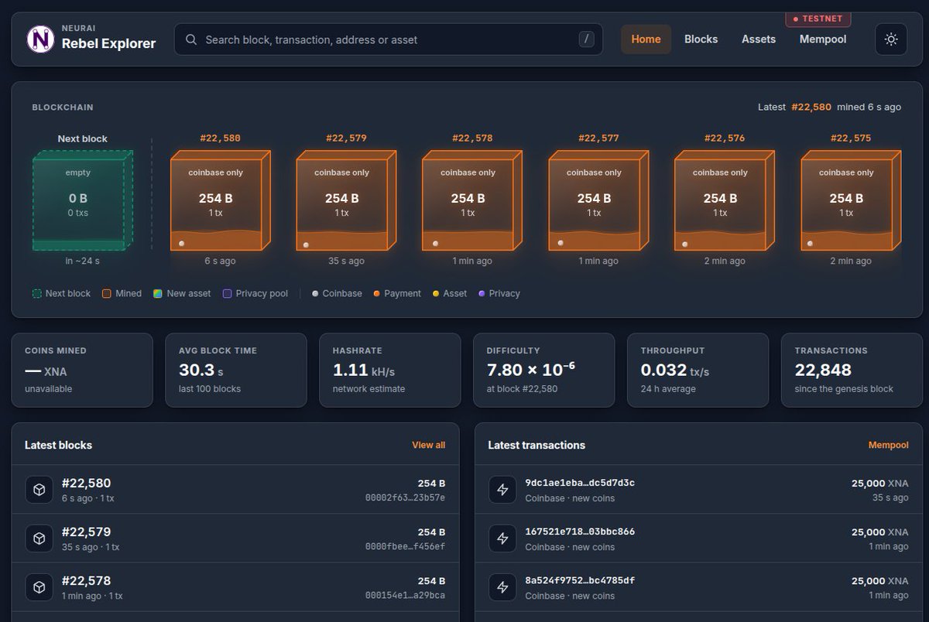Click the New asset legend swatch
The height and width of the screenshot is (622, 929).
[x=158, y=294]
